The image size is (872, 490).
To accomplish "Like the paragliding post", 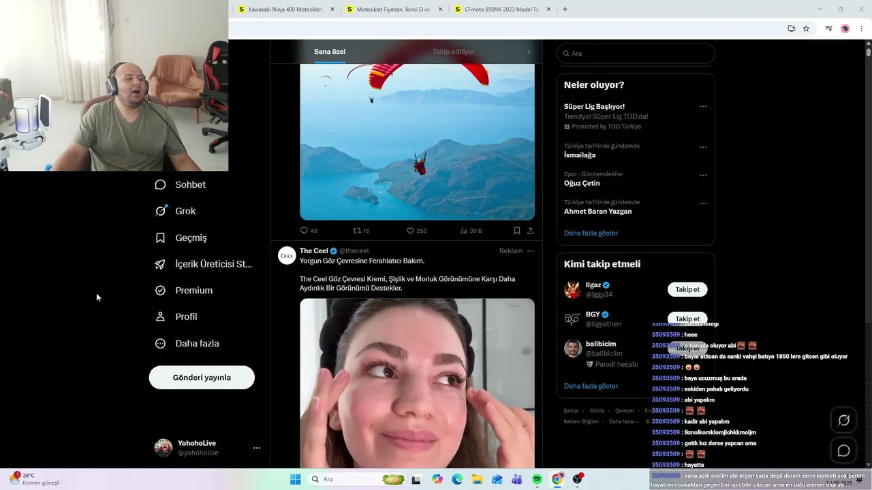I will [416, 231].
